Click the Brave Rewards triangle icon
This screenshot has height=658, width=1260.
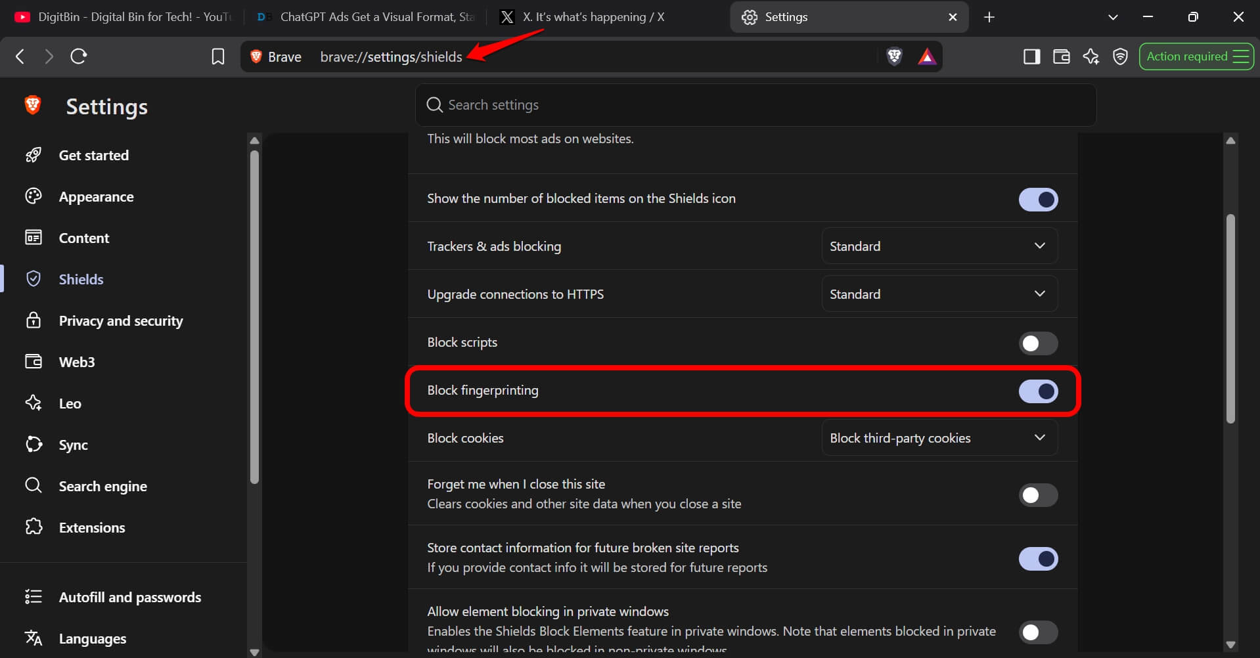click(927, 56)
